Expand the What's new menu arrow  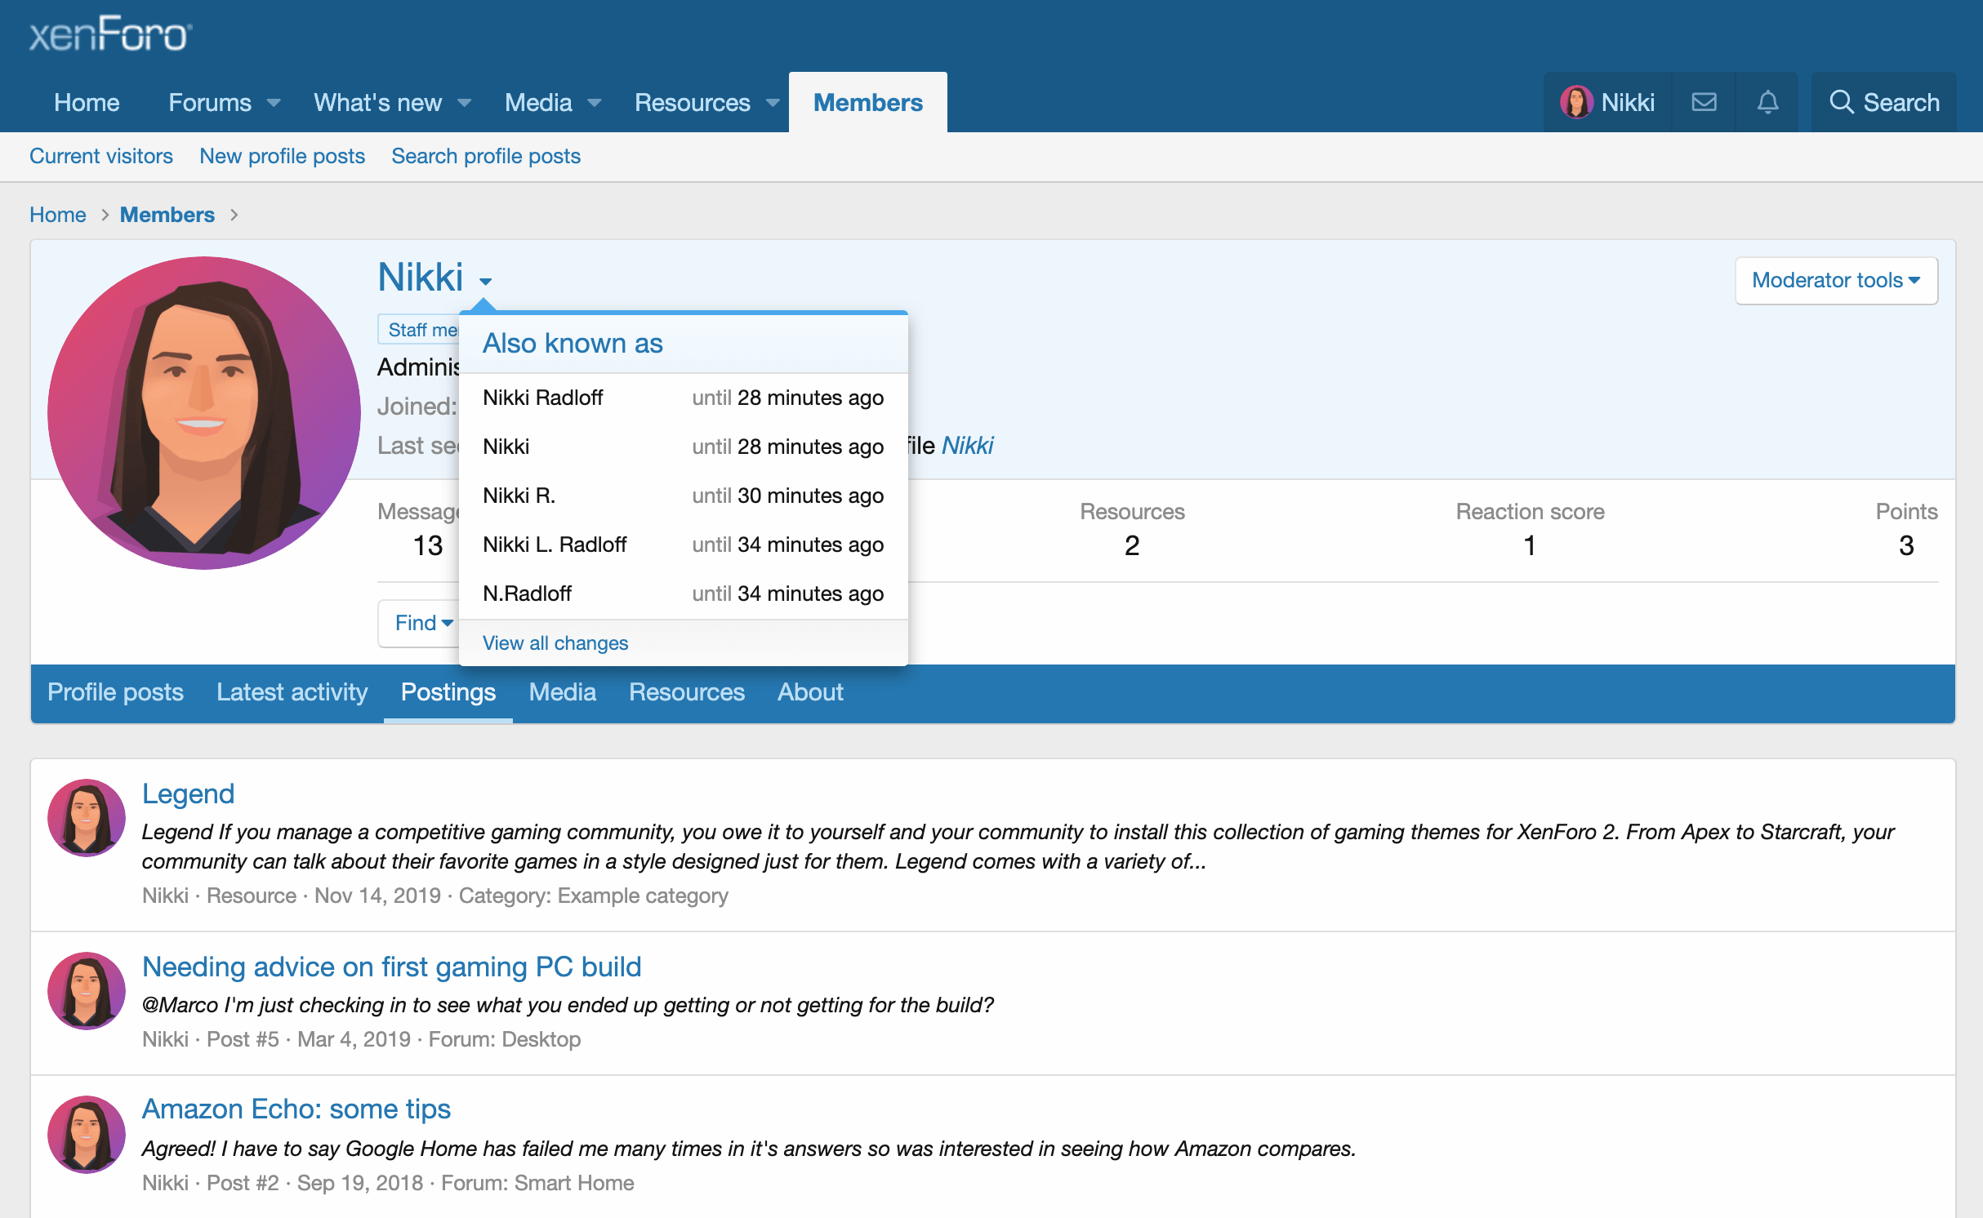[x=465, y=103]
